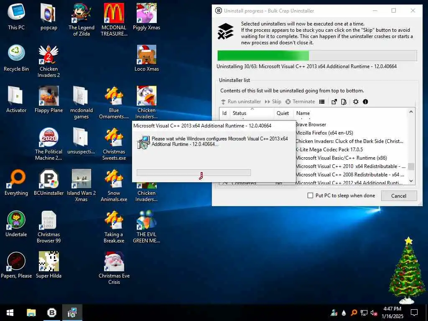Select Everything search shortcut on desktop

click(16, 182)
